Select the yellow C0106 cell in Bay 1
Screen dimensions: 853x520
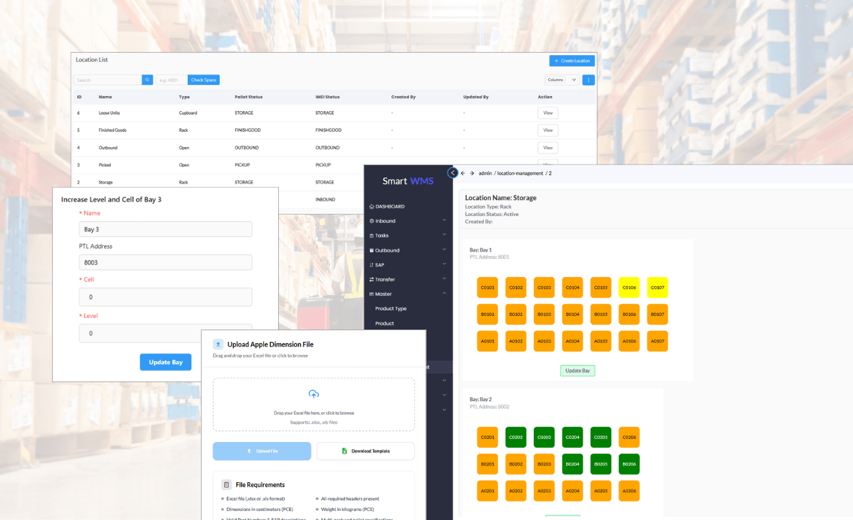(x=629, y=287)
